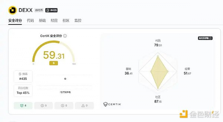Screen dimensions: 223x122
Task: Switch to the 基础 tab
Action: coord(42,21)
